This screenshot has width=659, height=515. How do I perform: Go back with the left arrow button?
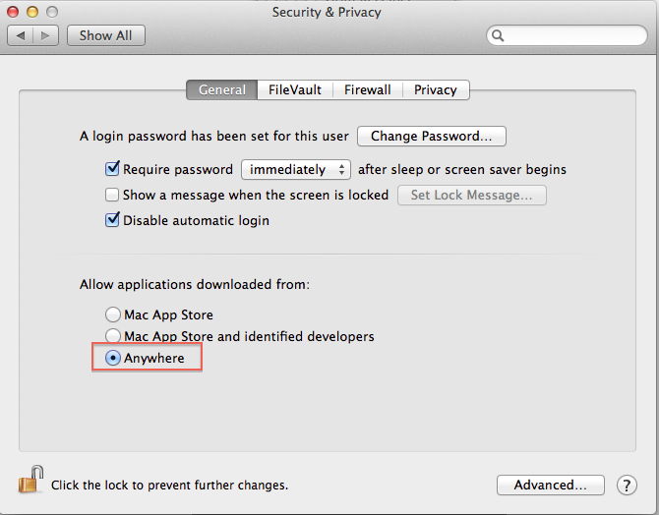pyautogui.click(x=20, y=35)
